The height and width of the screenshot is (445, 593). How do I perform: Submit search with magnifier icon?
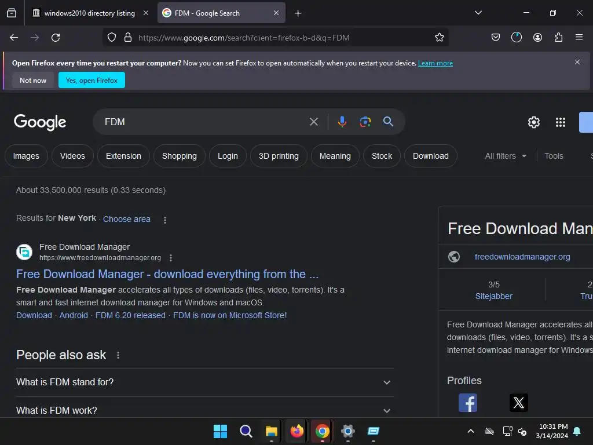[388, 122]
